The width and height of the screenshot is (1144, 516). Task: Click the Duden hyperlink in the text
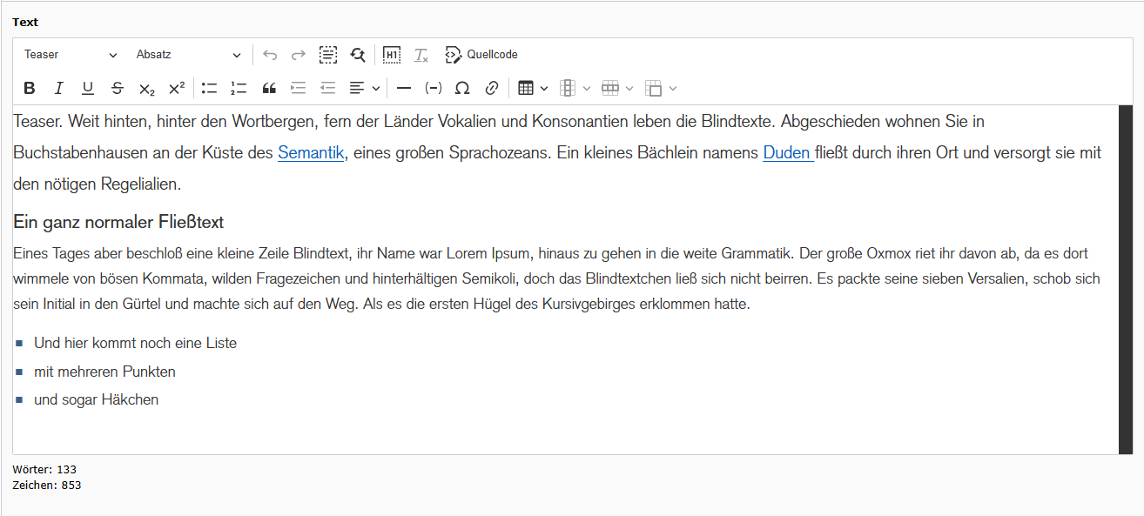[785, 152]
